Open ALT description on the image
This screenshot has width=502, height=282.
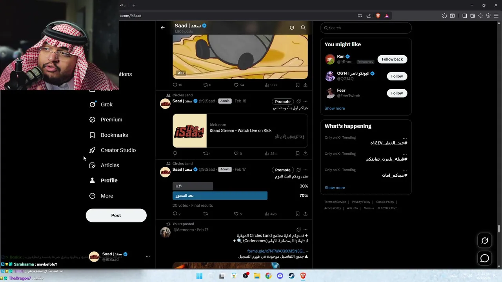[181, 73]
